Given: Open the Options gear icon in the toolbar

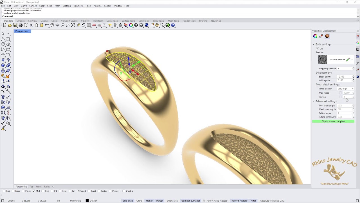Looking at the screenshot, I should [x=157, y=25].
